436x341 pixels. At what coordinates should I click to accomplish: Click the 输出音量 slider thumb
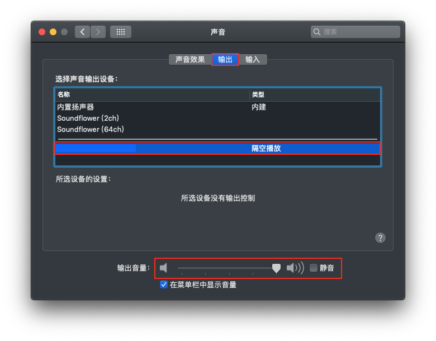coord(276,268)
